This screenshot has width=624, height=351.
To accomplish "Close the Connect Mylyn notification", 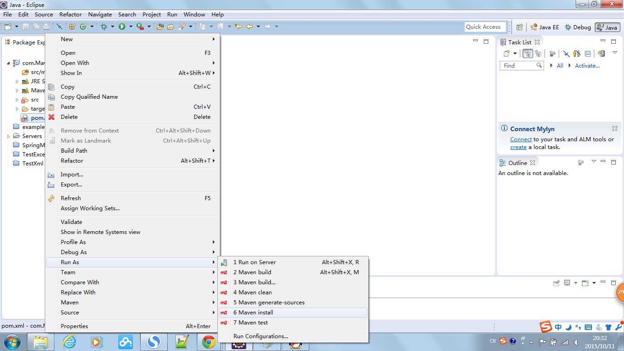I will (x=615, y=128).
